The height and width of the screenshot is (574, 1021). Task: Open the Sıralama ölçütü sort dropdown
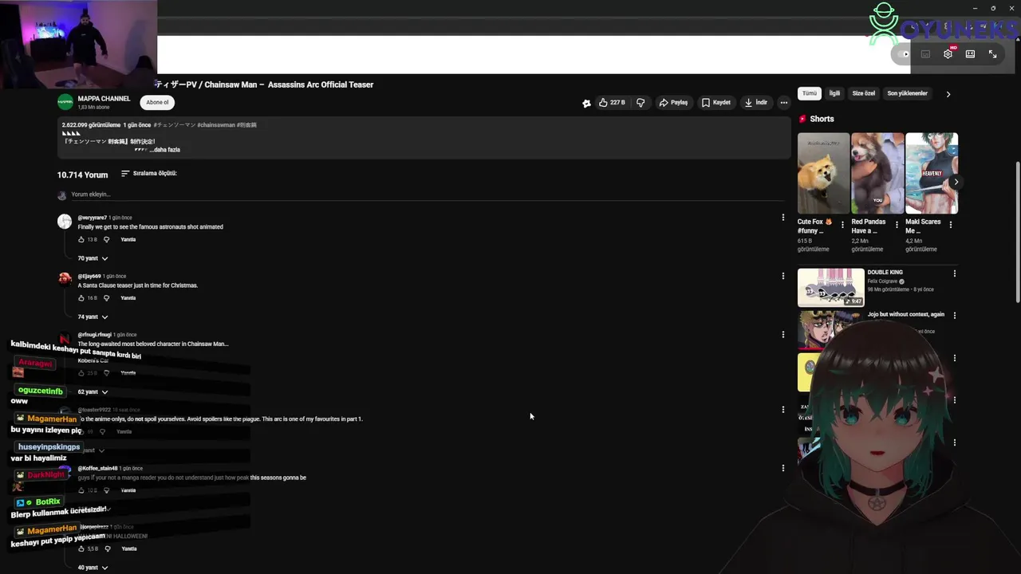(x=149, y=173)
